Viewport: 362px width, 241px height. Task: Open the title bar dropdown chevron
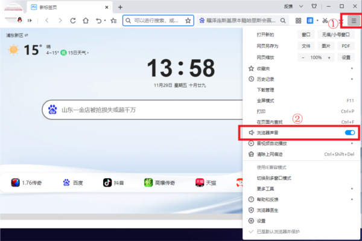301,6
